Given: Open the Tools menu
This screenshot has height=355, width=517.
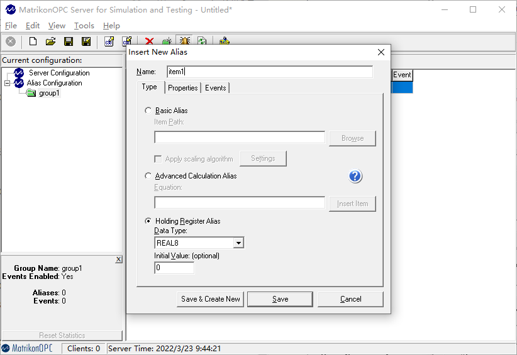Looking at the screenshot, I should 84,26.
